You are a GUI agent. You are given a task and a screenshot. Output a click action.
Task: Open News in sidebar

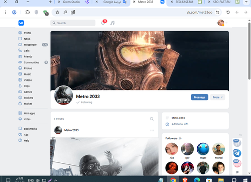27,39
